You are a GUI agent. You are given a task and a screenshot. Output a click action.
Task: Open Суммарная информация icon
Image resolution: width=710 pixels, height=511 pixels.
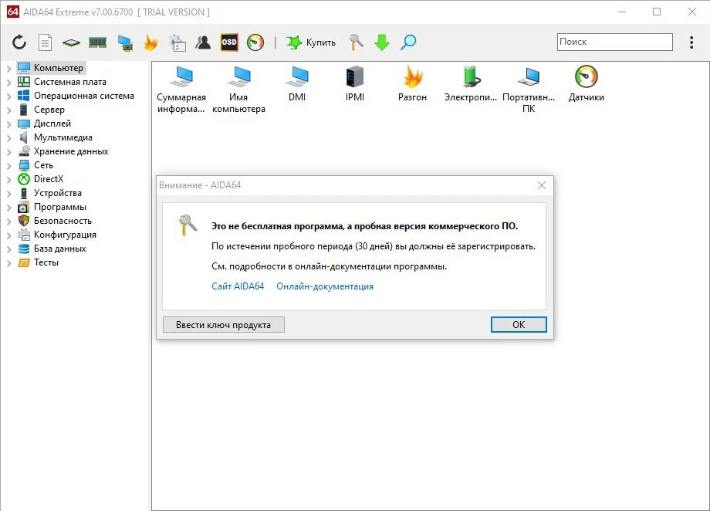coord(181,90)
